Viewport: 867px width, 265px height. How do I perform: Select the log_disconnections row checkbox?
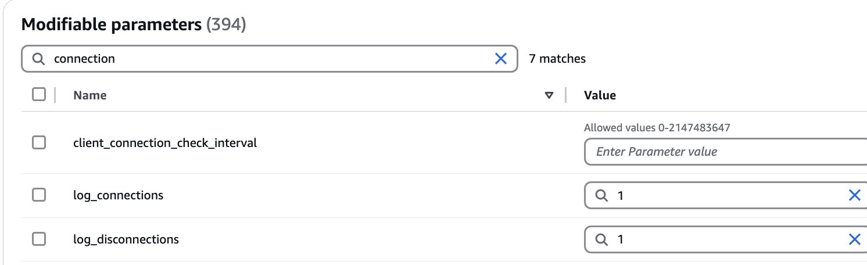point(39,239)
